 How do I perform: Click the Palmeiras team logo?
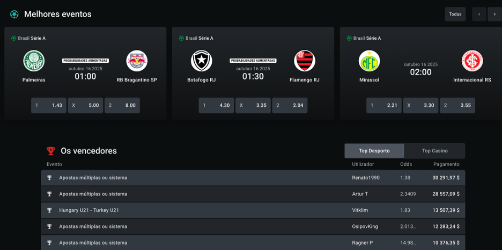34,61
